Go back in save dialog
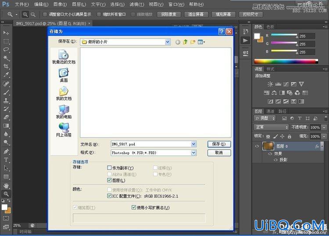This screenshot has height=236, width=329. (x=178, y=42)
